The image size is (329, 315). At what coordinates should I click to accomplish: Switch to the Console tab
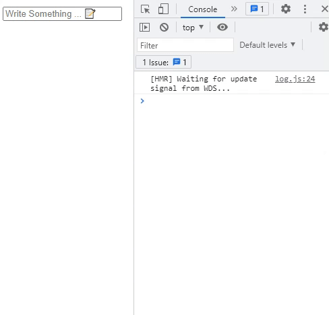pyautogui.click(x=203, y=9)
